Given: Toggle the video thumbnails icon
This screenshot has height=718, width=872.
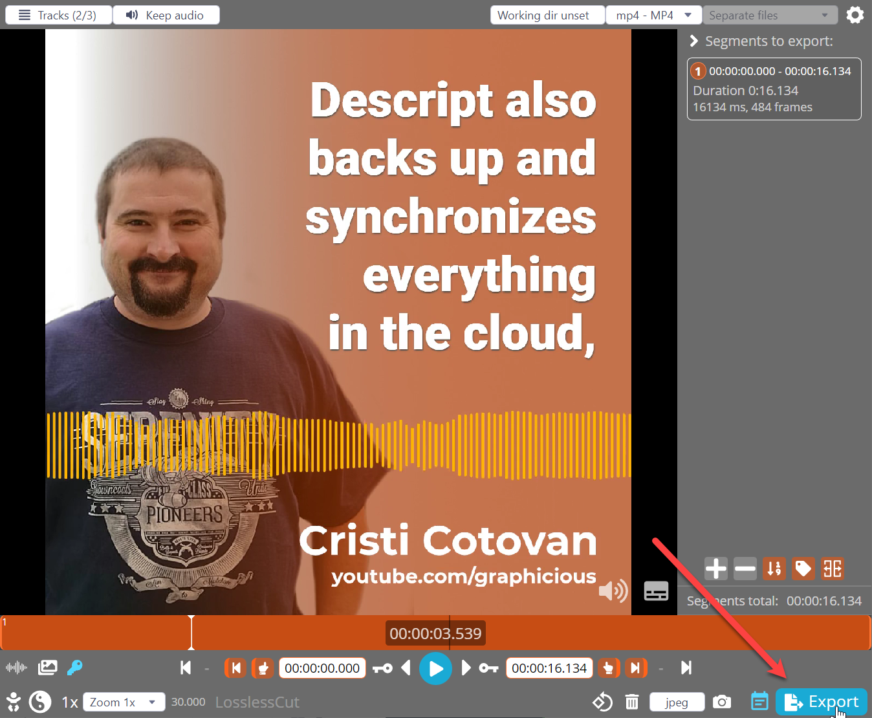Looking at the screenshot, I should pos(48,668).
